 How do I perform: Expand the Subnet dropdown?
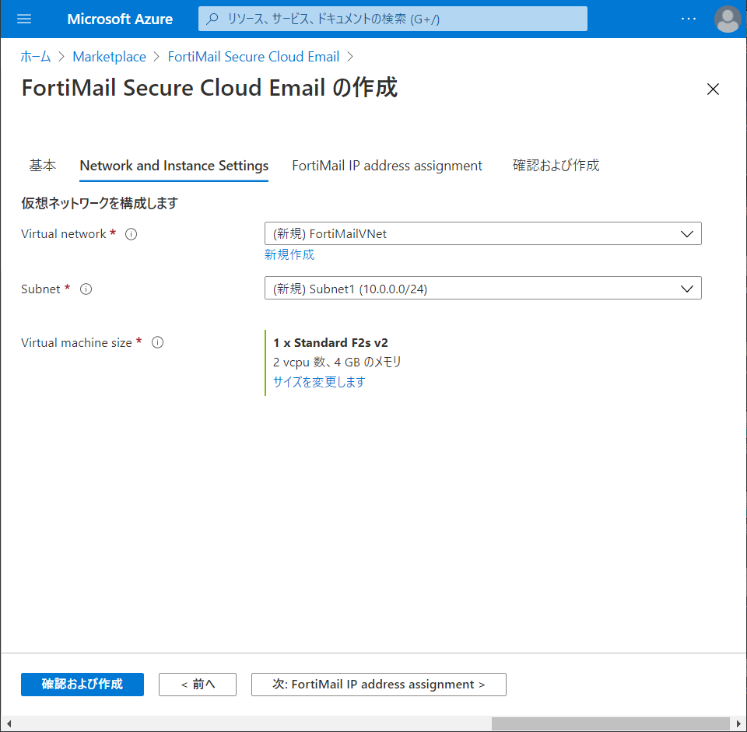point(482,288)
